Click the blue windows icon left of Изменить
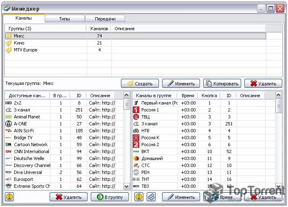 pyautogui.click(x=151, y=197)
